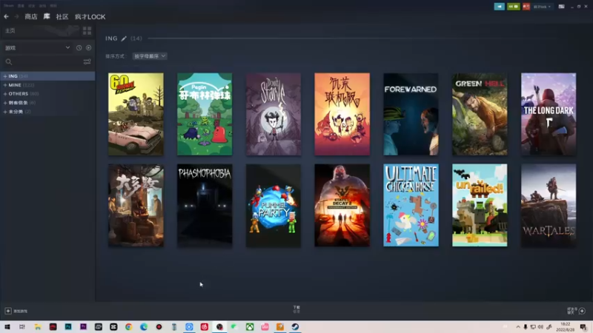This screenshot has height=333, width=593.
Task: Open the 饥荒联机版 cover
Action: pos(342,114)
